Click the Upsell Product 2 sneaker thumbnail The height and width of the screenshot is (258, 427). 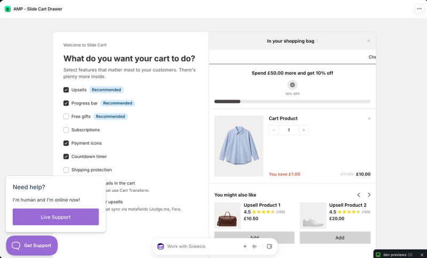pyautogui.click(x=313, y=215)
